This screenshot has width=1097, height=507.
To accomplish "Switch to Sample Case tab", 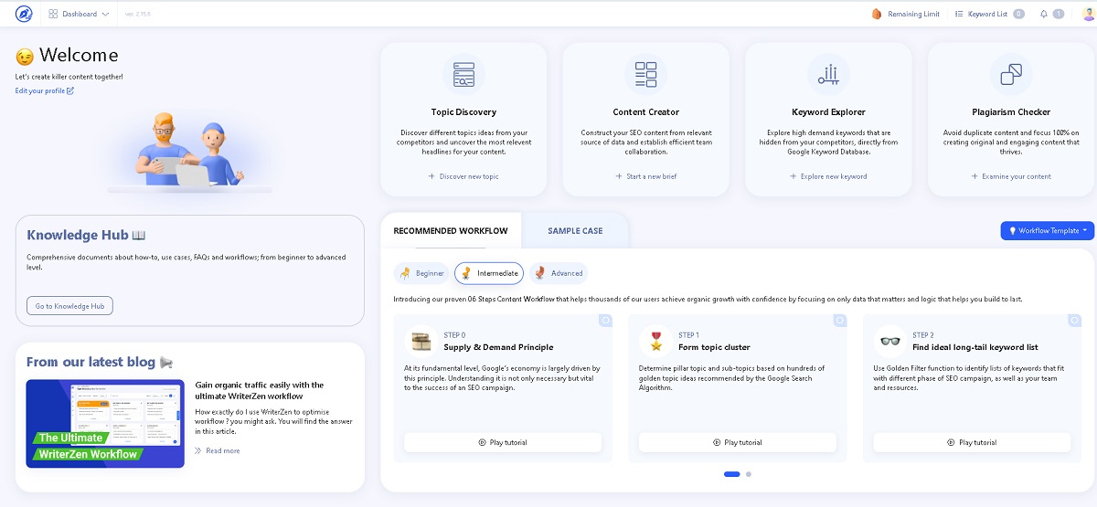I will (575, 231).
